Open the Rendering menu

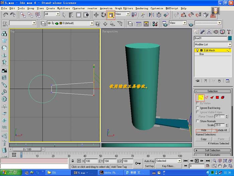pyautogui.click(x=142, y=8)
